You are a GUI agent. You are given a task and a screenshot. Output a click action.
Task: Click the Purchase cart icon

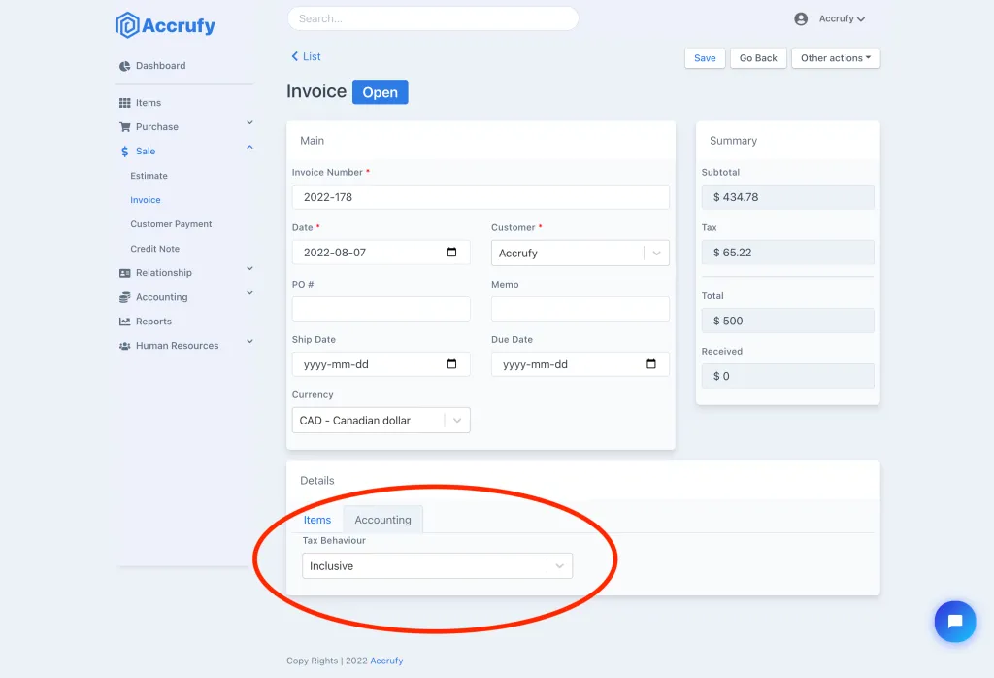pyautogui.click(x=125, y=127)
